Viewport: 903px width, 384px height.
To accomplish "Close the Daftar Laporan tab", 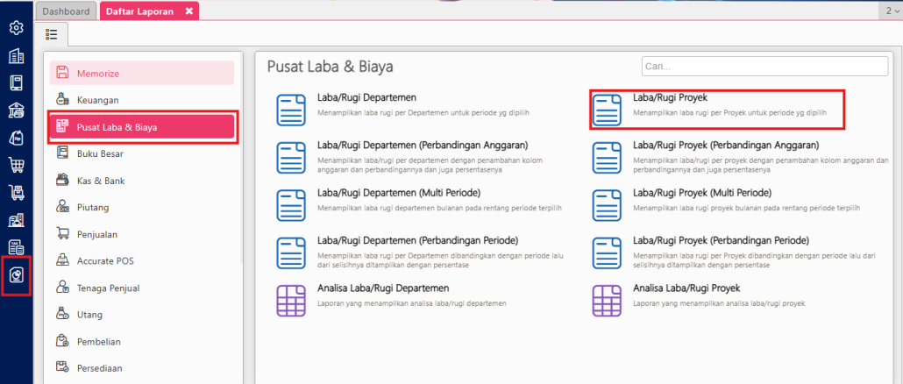I will click(188, 11).
